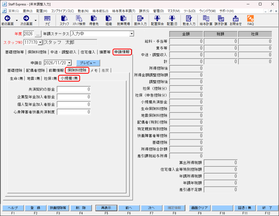This screenshot has width=279, height=216.
Task: Click the 共済契約の掛金 input field
Action: coord(74,89)
